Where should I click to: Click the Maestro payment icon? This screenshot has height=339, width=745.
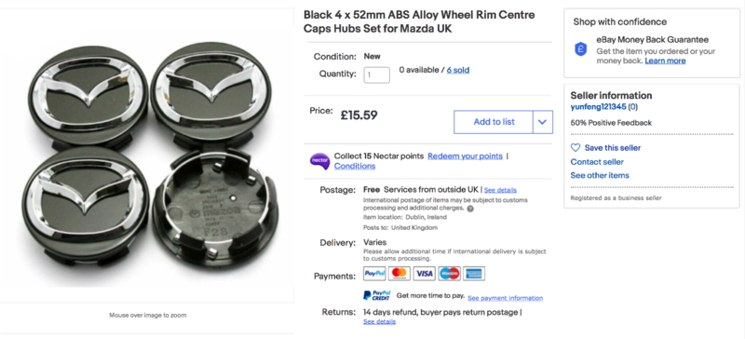point(450,274)
